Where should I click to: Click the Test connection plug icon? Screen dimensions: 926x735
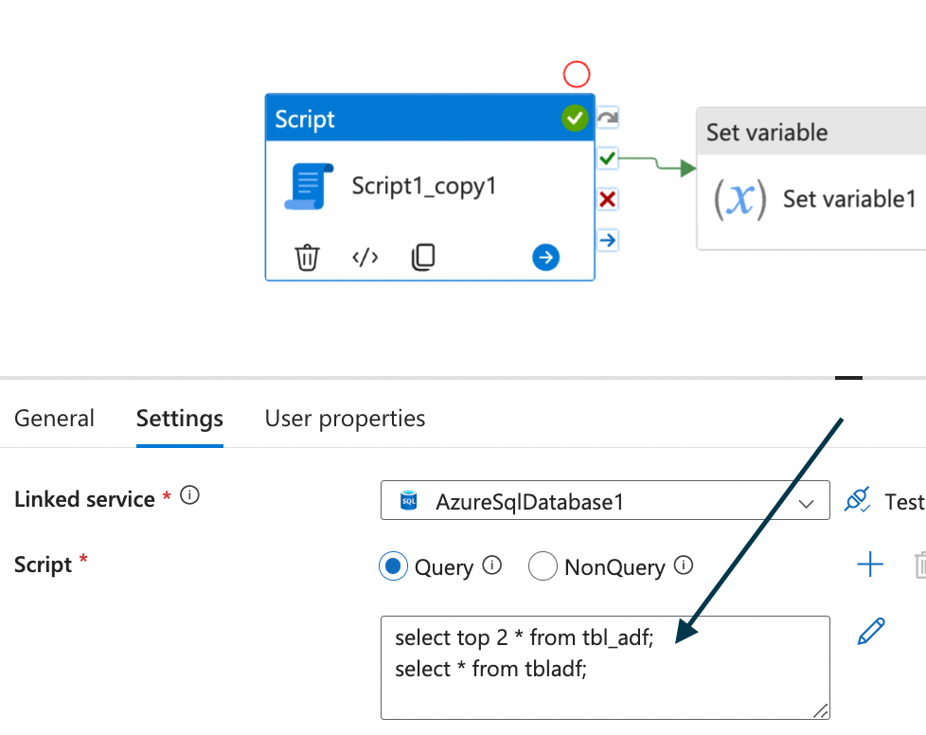pos(857,500)
